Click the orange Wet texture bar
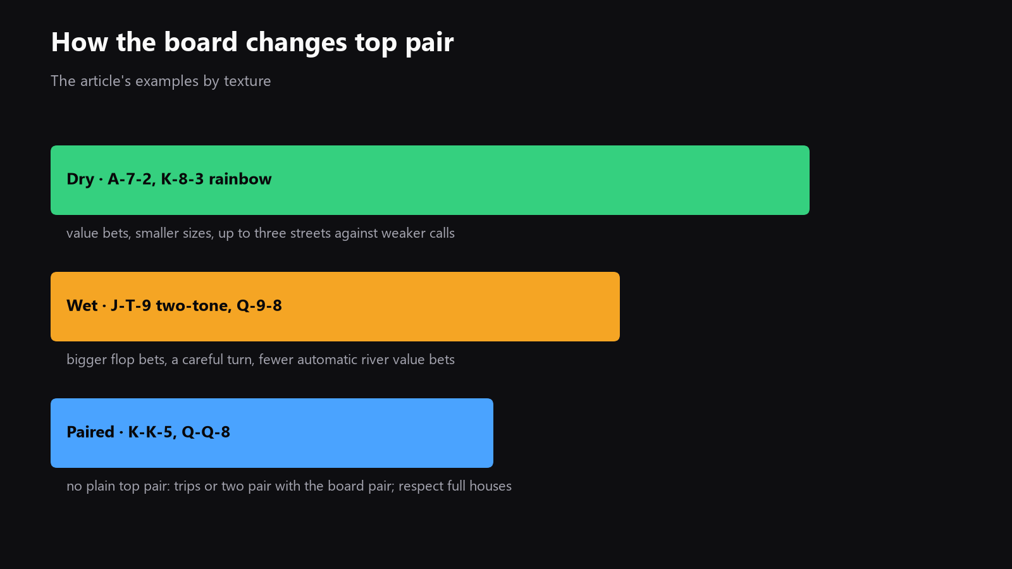Image resolution: width=1012 pixels, height=569 pixels. [335, 307]
